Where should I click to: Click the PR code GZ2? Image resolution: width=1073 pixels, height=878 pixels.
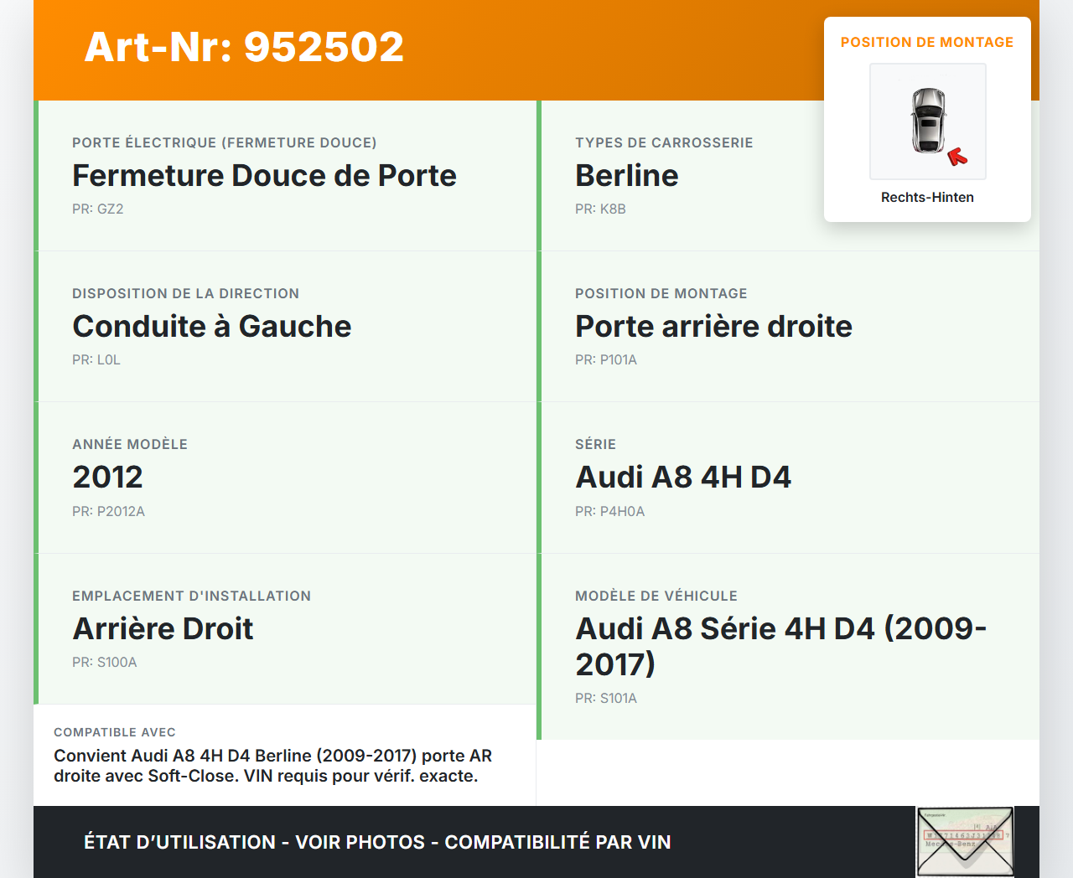(x=97, y=209)
